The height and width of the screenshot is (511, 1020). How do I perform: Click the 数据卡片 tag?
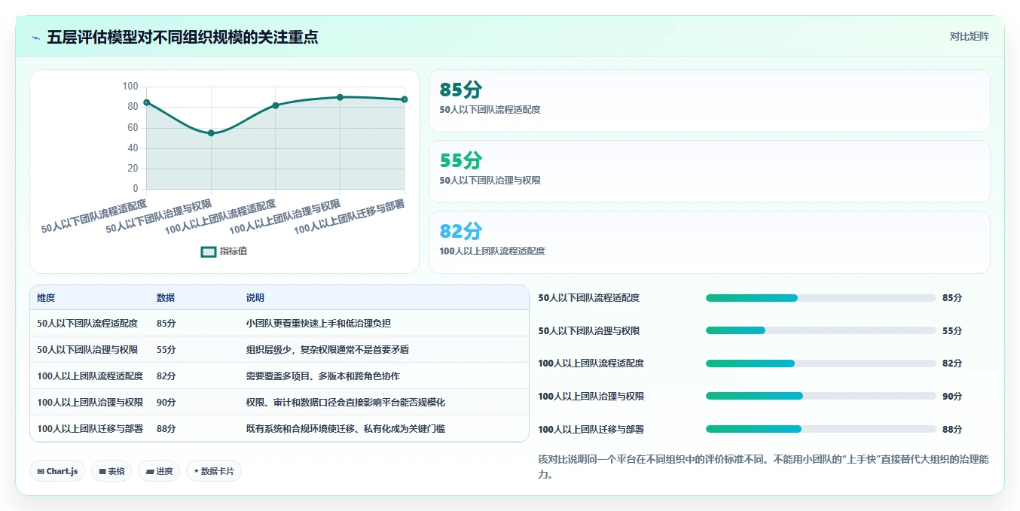[x=214, y=471]
